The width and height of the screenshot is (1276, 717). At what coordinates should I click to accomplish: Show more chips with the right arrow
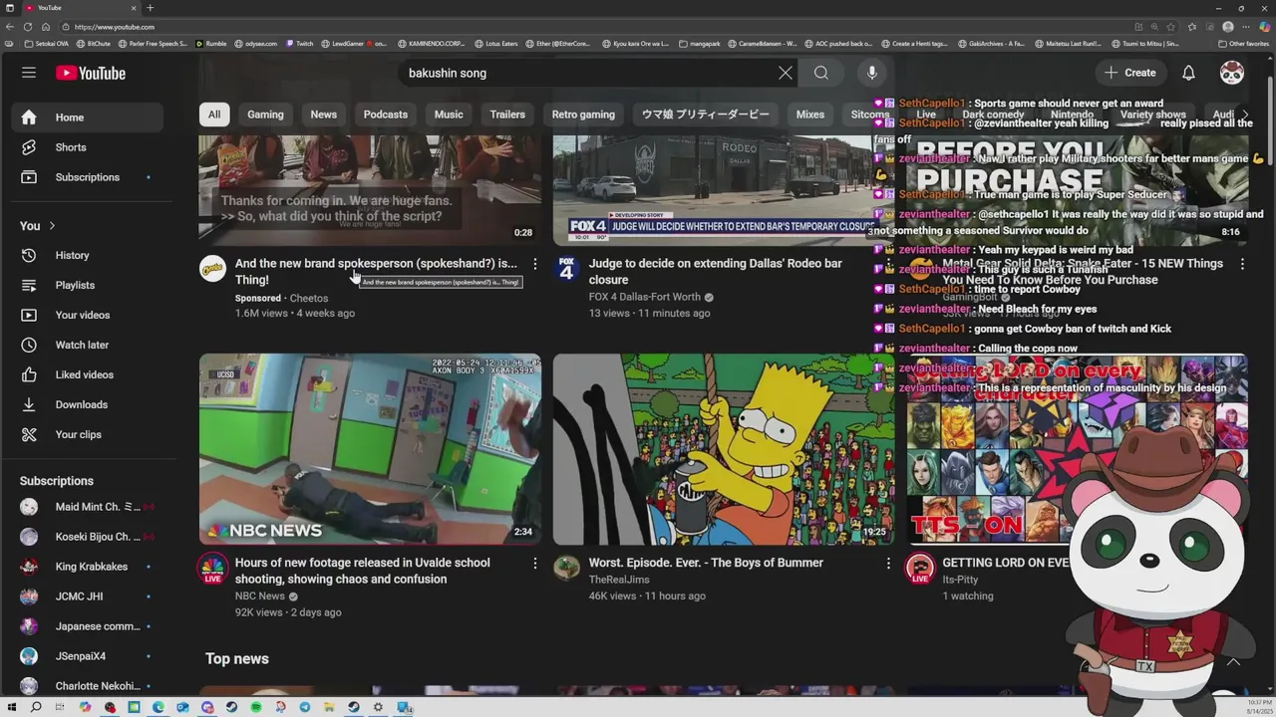tap(1244, 115)
